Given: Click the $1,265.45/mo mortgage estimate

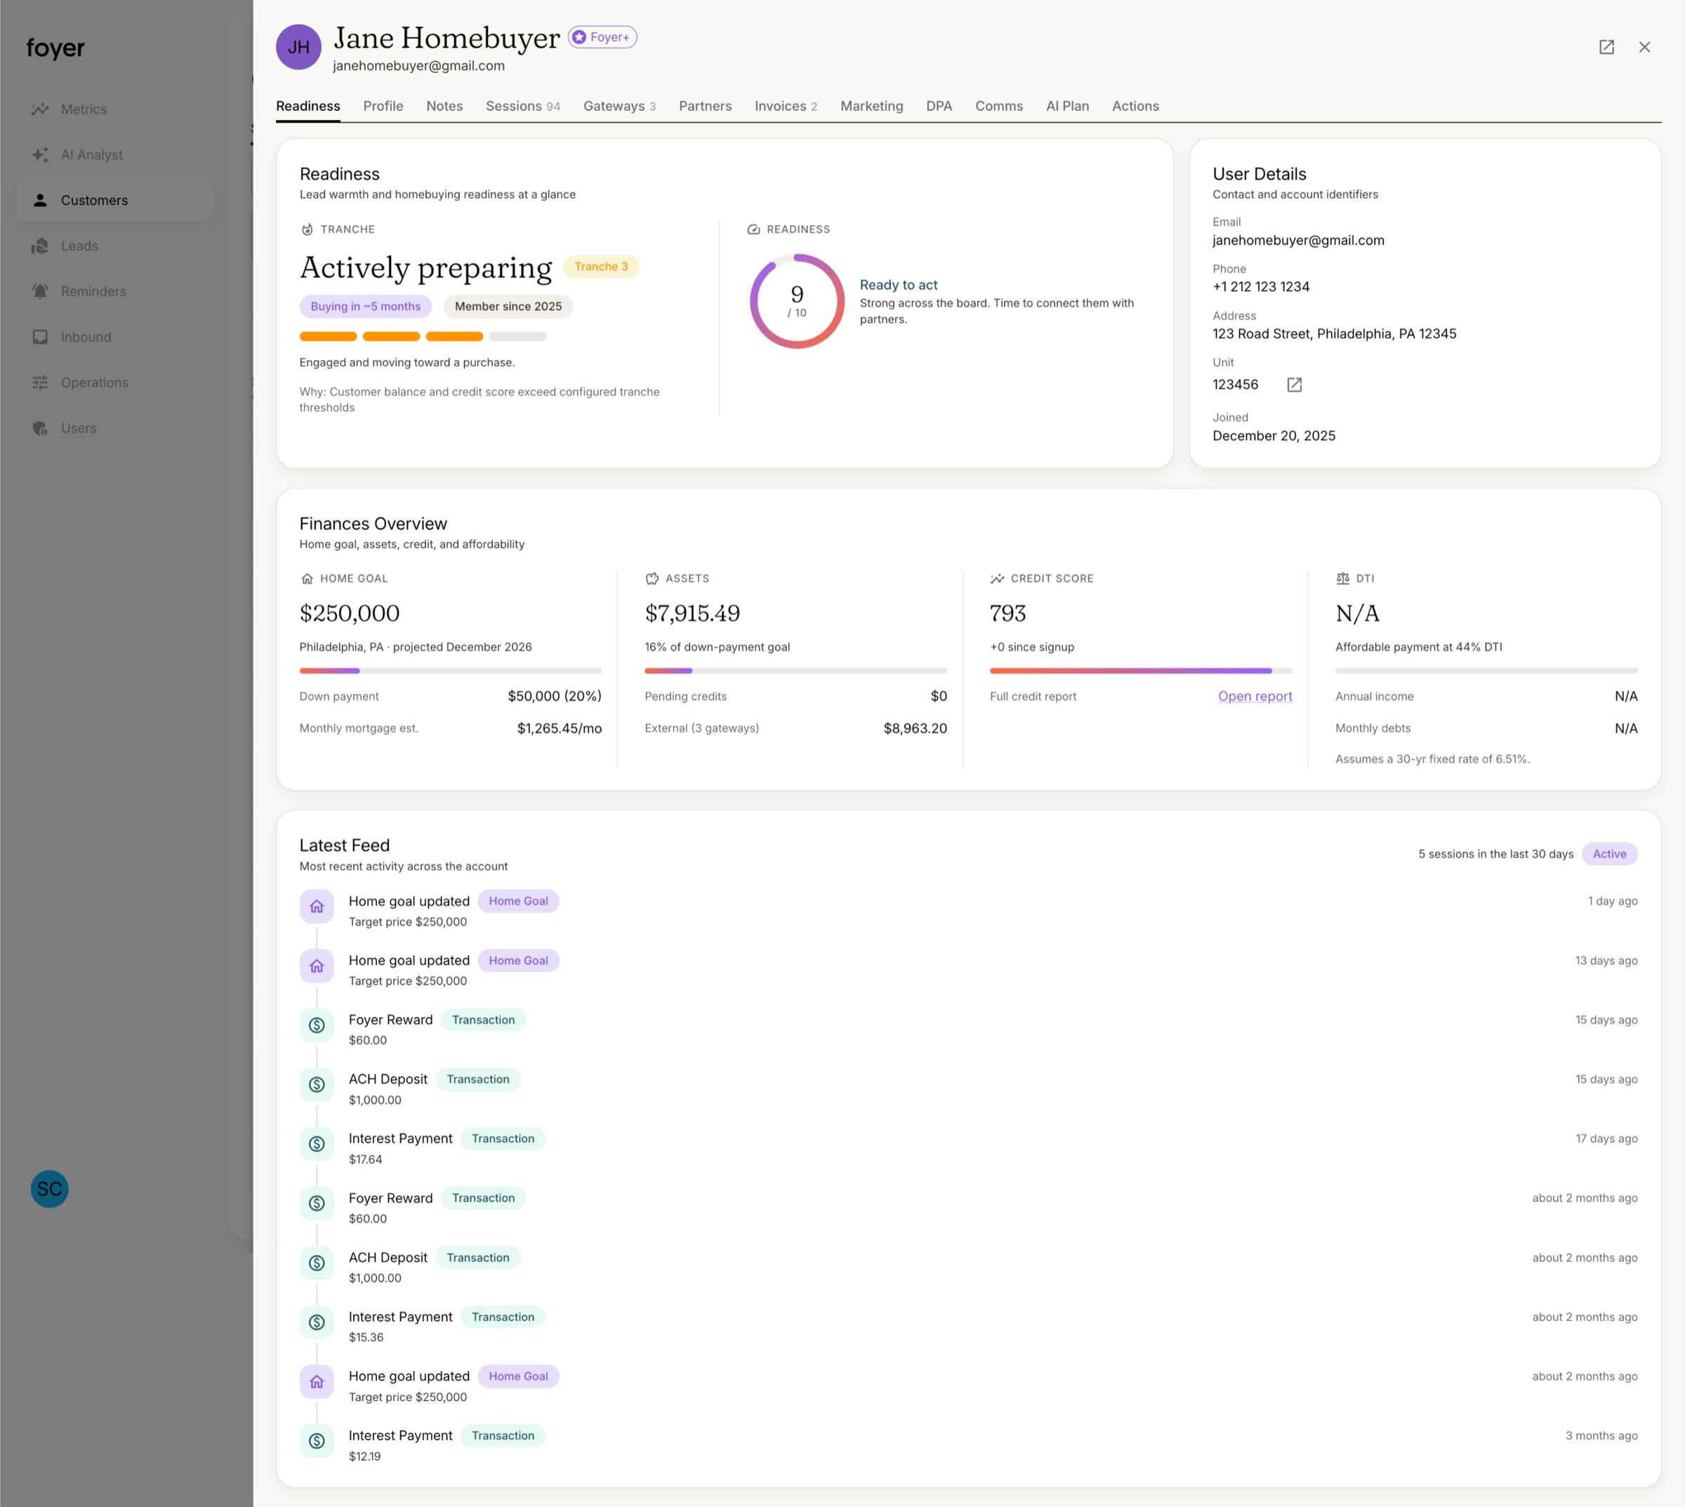Looking at the screenshot, I should (560, 729).
